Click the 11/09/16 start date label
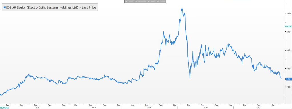This screenshot has width=292, height=109. [4, 108]
